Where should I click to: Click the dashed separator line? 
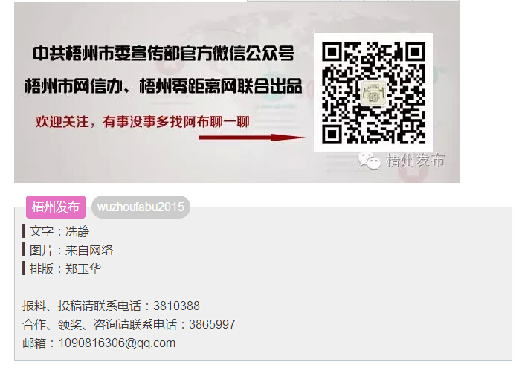(100, 288)
